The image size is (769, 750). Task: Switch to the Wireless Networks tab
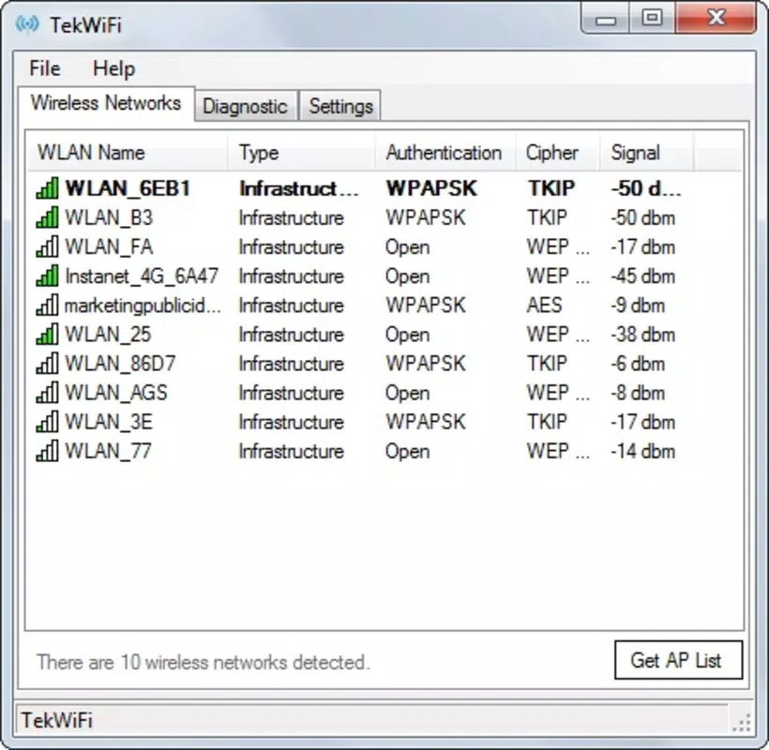106,103
